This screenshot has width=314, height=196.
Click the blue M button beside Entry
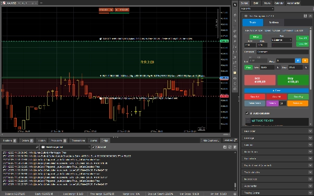tap(298, 61)
